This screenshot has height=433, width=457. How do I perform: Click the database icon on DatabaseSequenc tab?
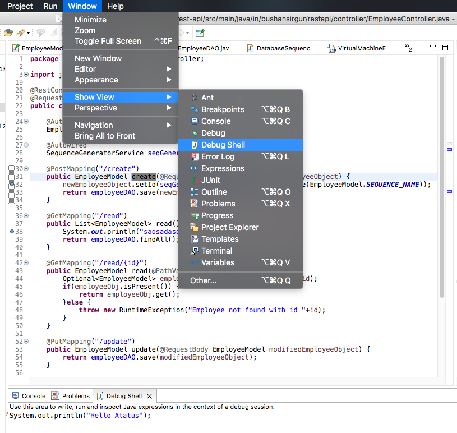point(251,48)
